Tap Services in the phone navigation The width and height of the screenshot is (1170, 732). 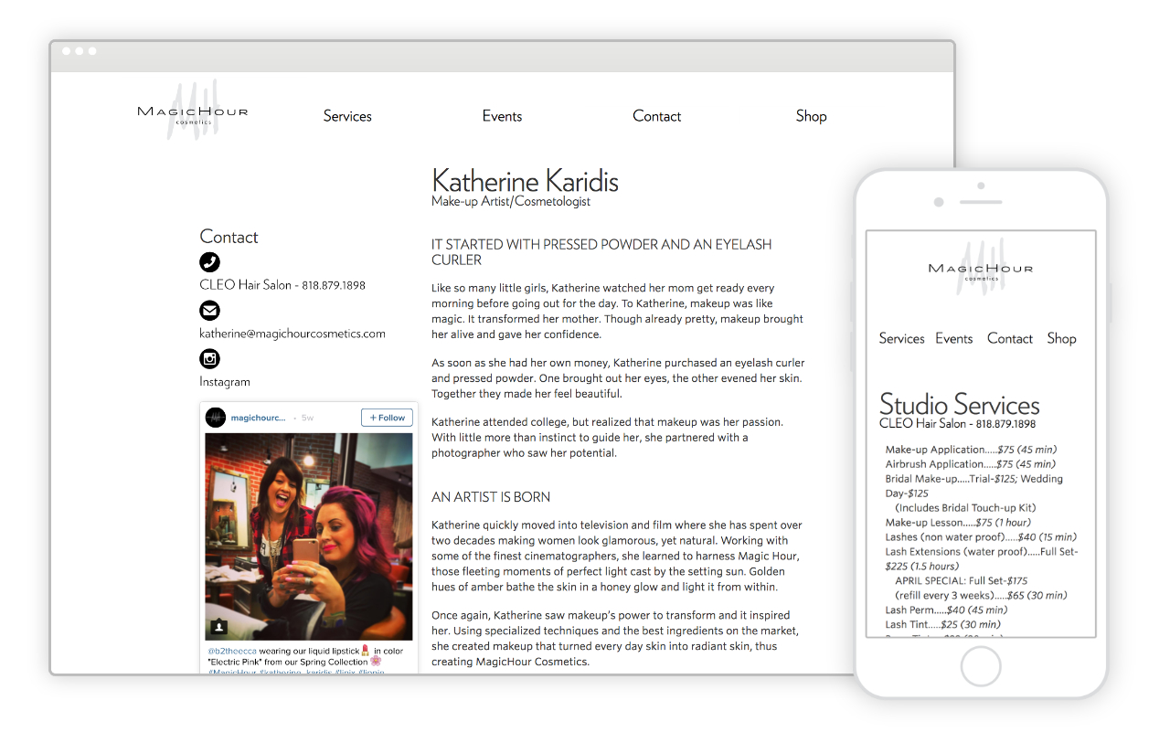[901, 338]
